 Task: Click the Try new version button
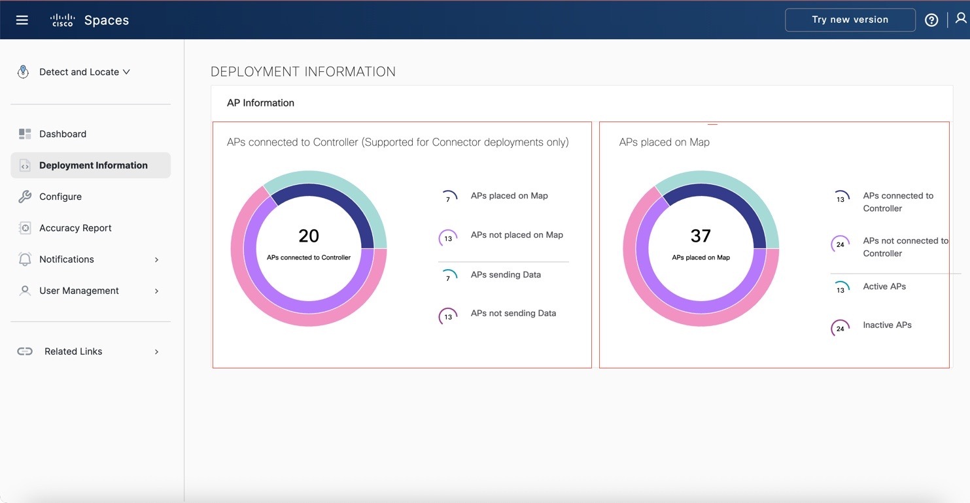click(850, 20)
